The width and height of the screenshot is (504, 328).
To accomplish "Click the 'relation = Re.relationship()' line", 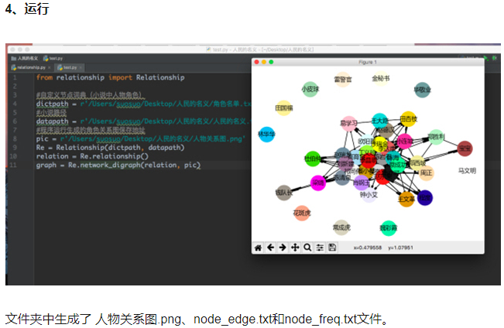I will pos(92,156).
